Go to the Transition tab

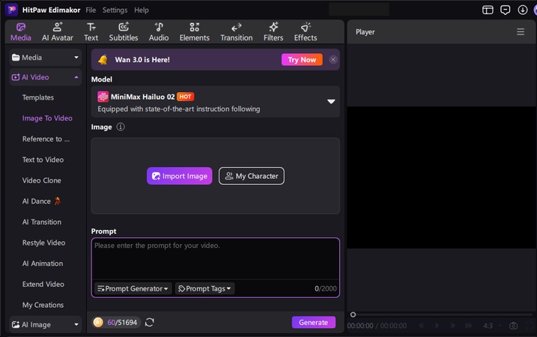[x=237, y=32]
